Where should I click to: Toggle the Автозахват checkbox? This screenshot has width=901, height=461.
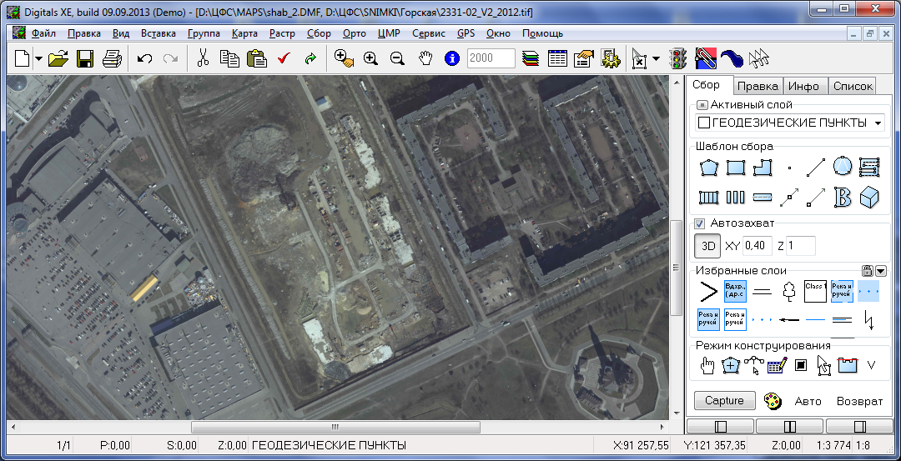(701, 223)
